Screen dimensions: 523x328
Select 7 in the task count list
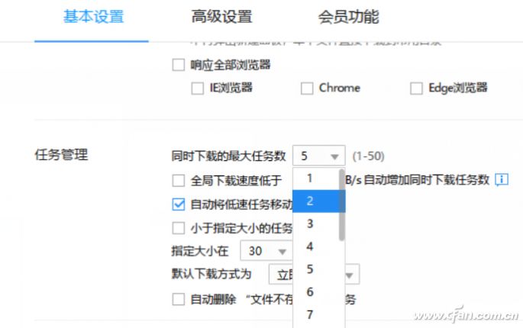(x=316, y=314)
